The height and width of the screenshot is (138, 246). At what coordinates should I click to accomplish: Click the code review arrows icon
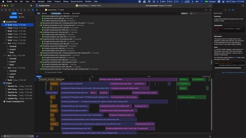206,10
